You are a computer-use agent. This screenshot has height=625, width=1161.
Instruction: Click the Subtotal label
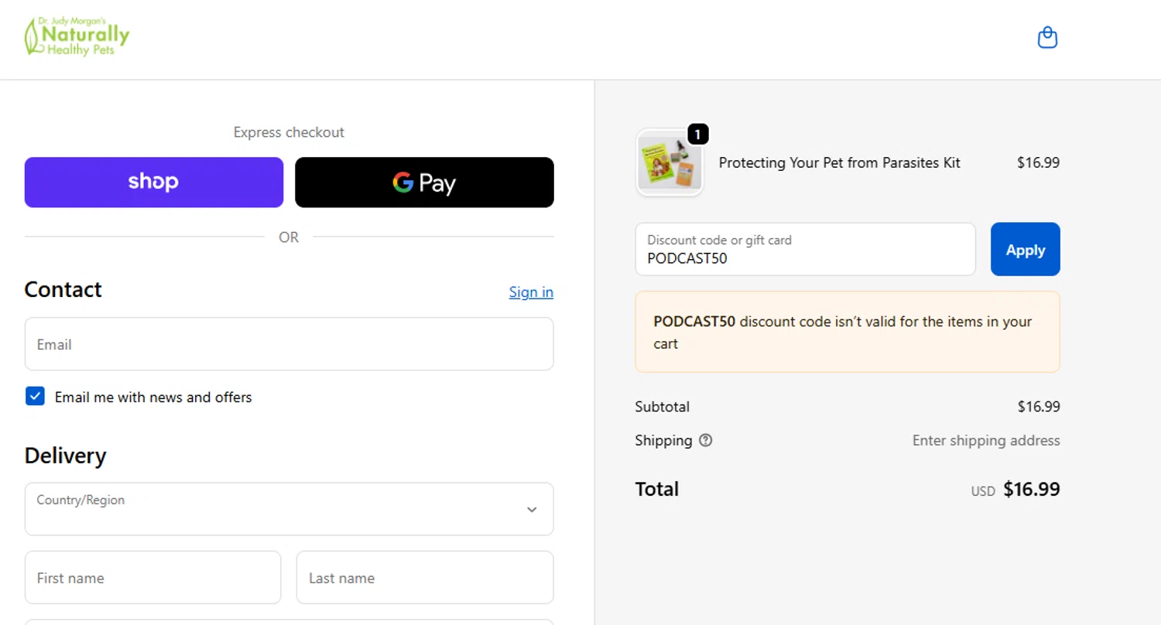point(662,406)
